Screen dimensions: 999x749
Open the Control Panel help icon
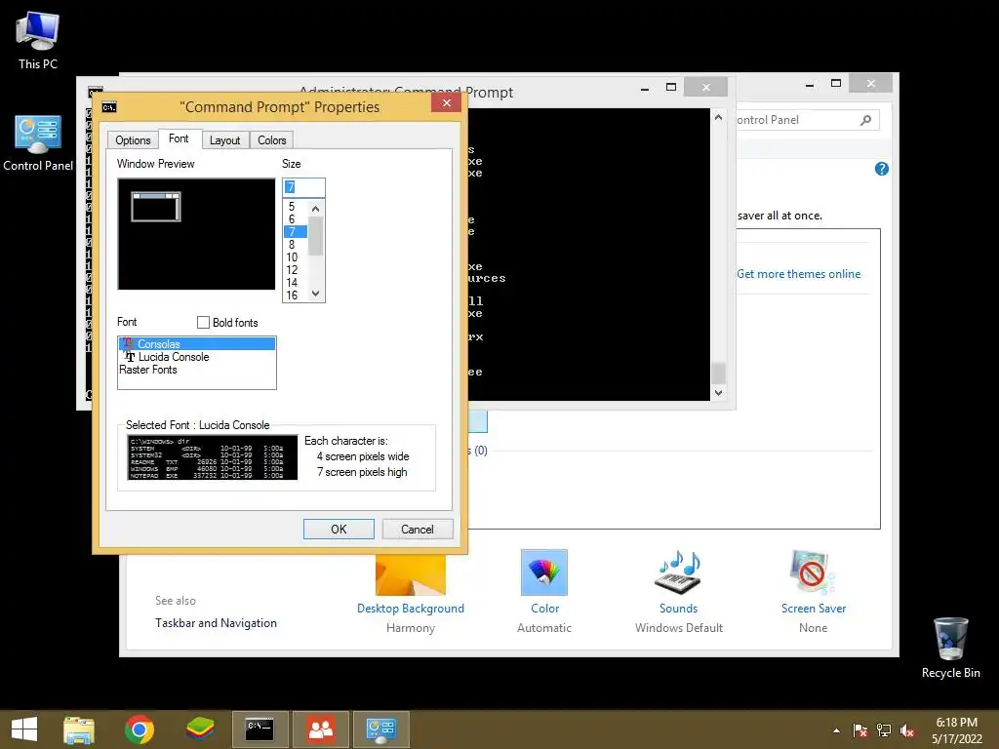(x=882, y=169)
